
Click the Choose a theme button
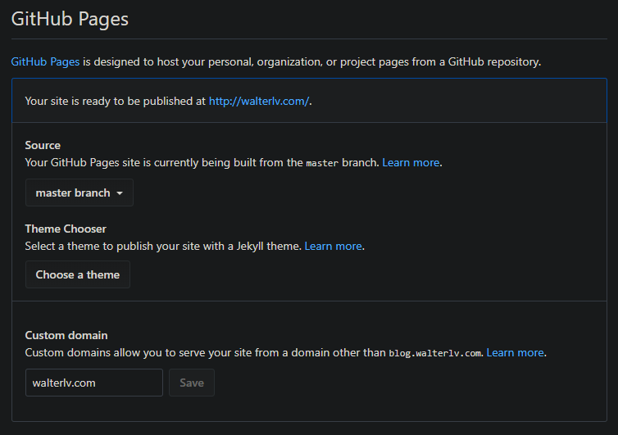point(78,274)
